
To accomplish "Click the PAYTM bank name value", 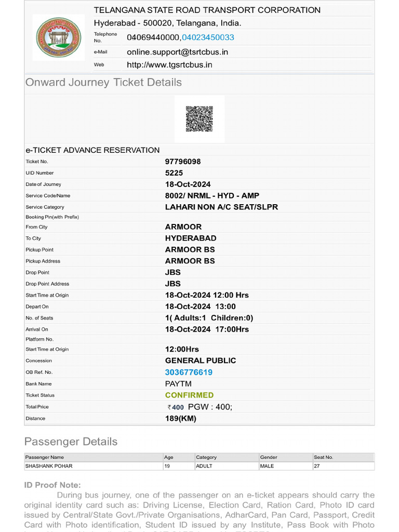I will [x=179, y=383].
